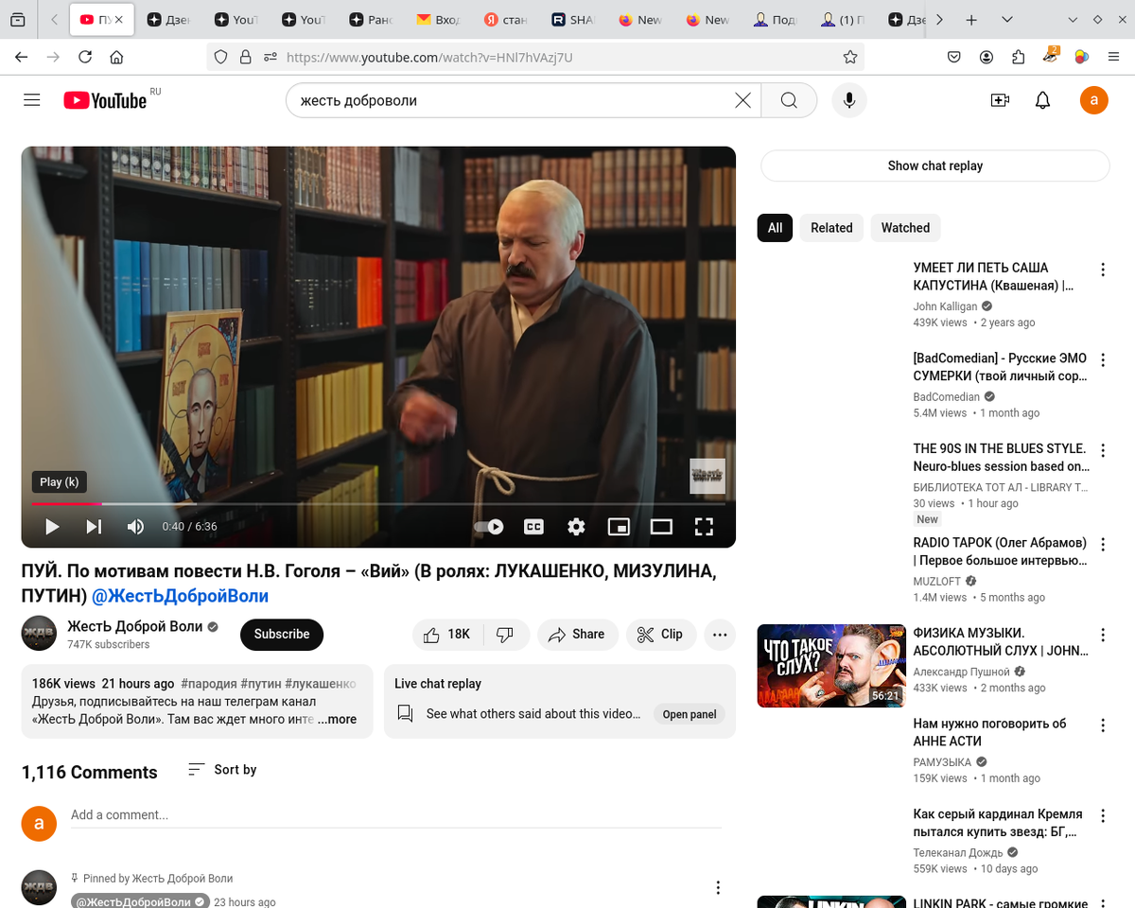
Task: Open the ФИЗИКА МУЗЫКИ video thumbnail
Action: [x=831, y=666]
